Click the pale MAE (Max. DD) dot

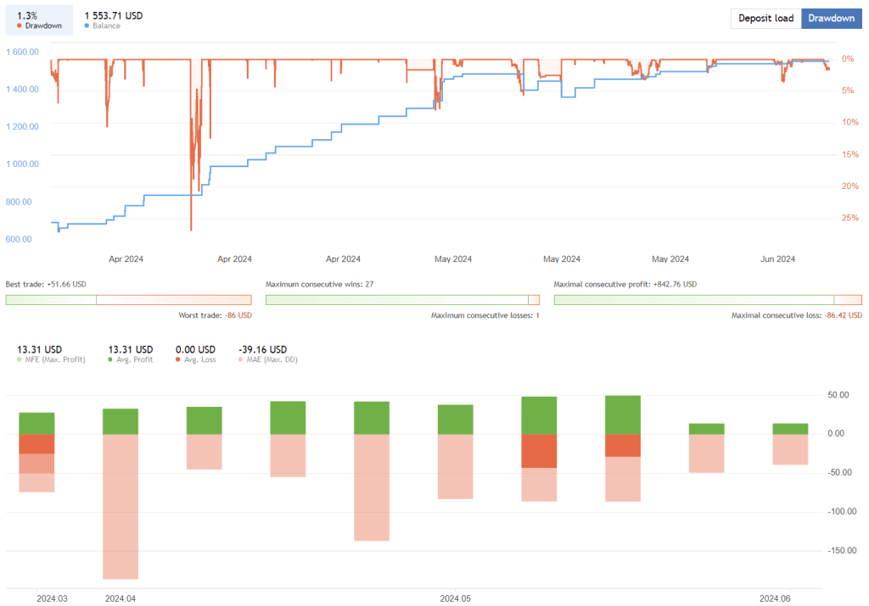[242, 359]
